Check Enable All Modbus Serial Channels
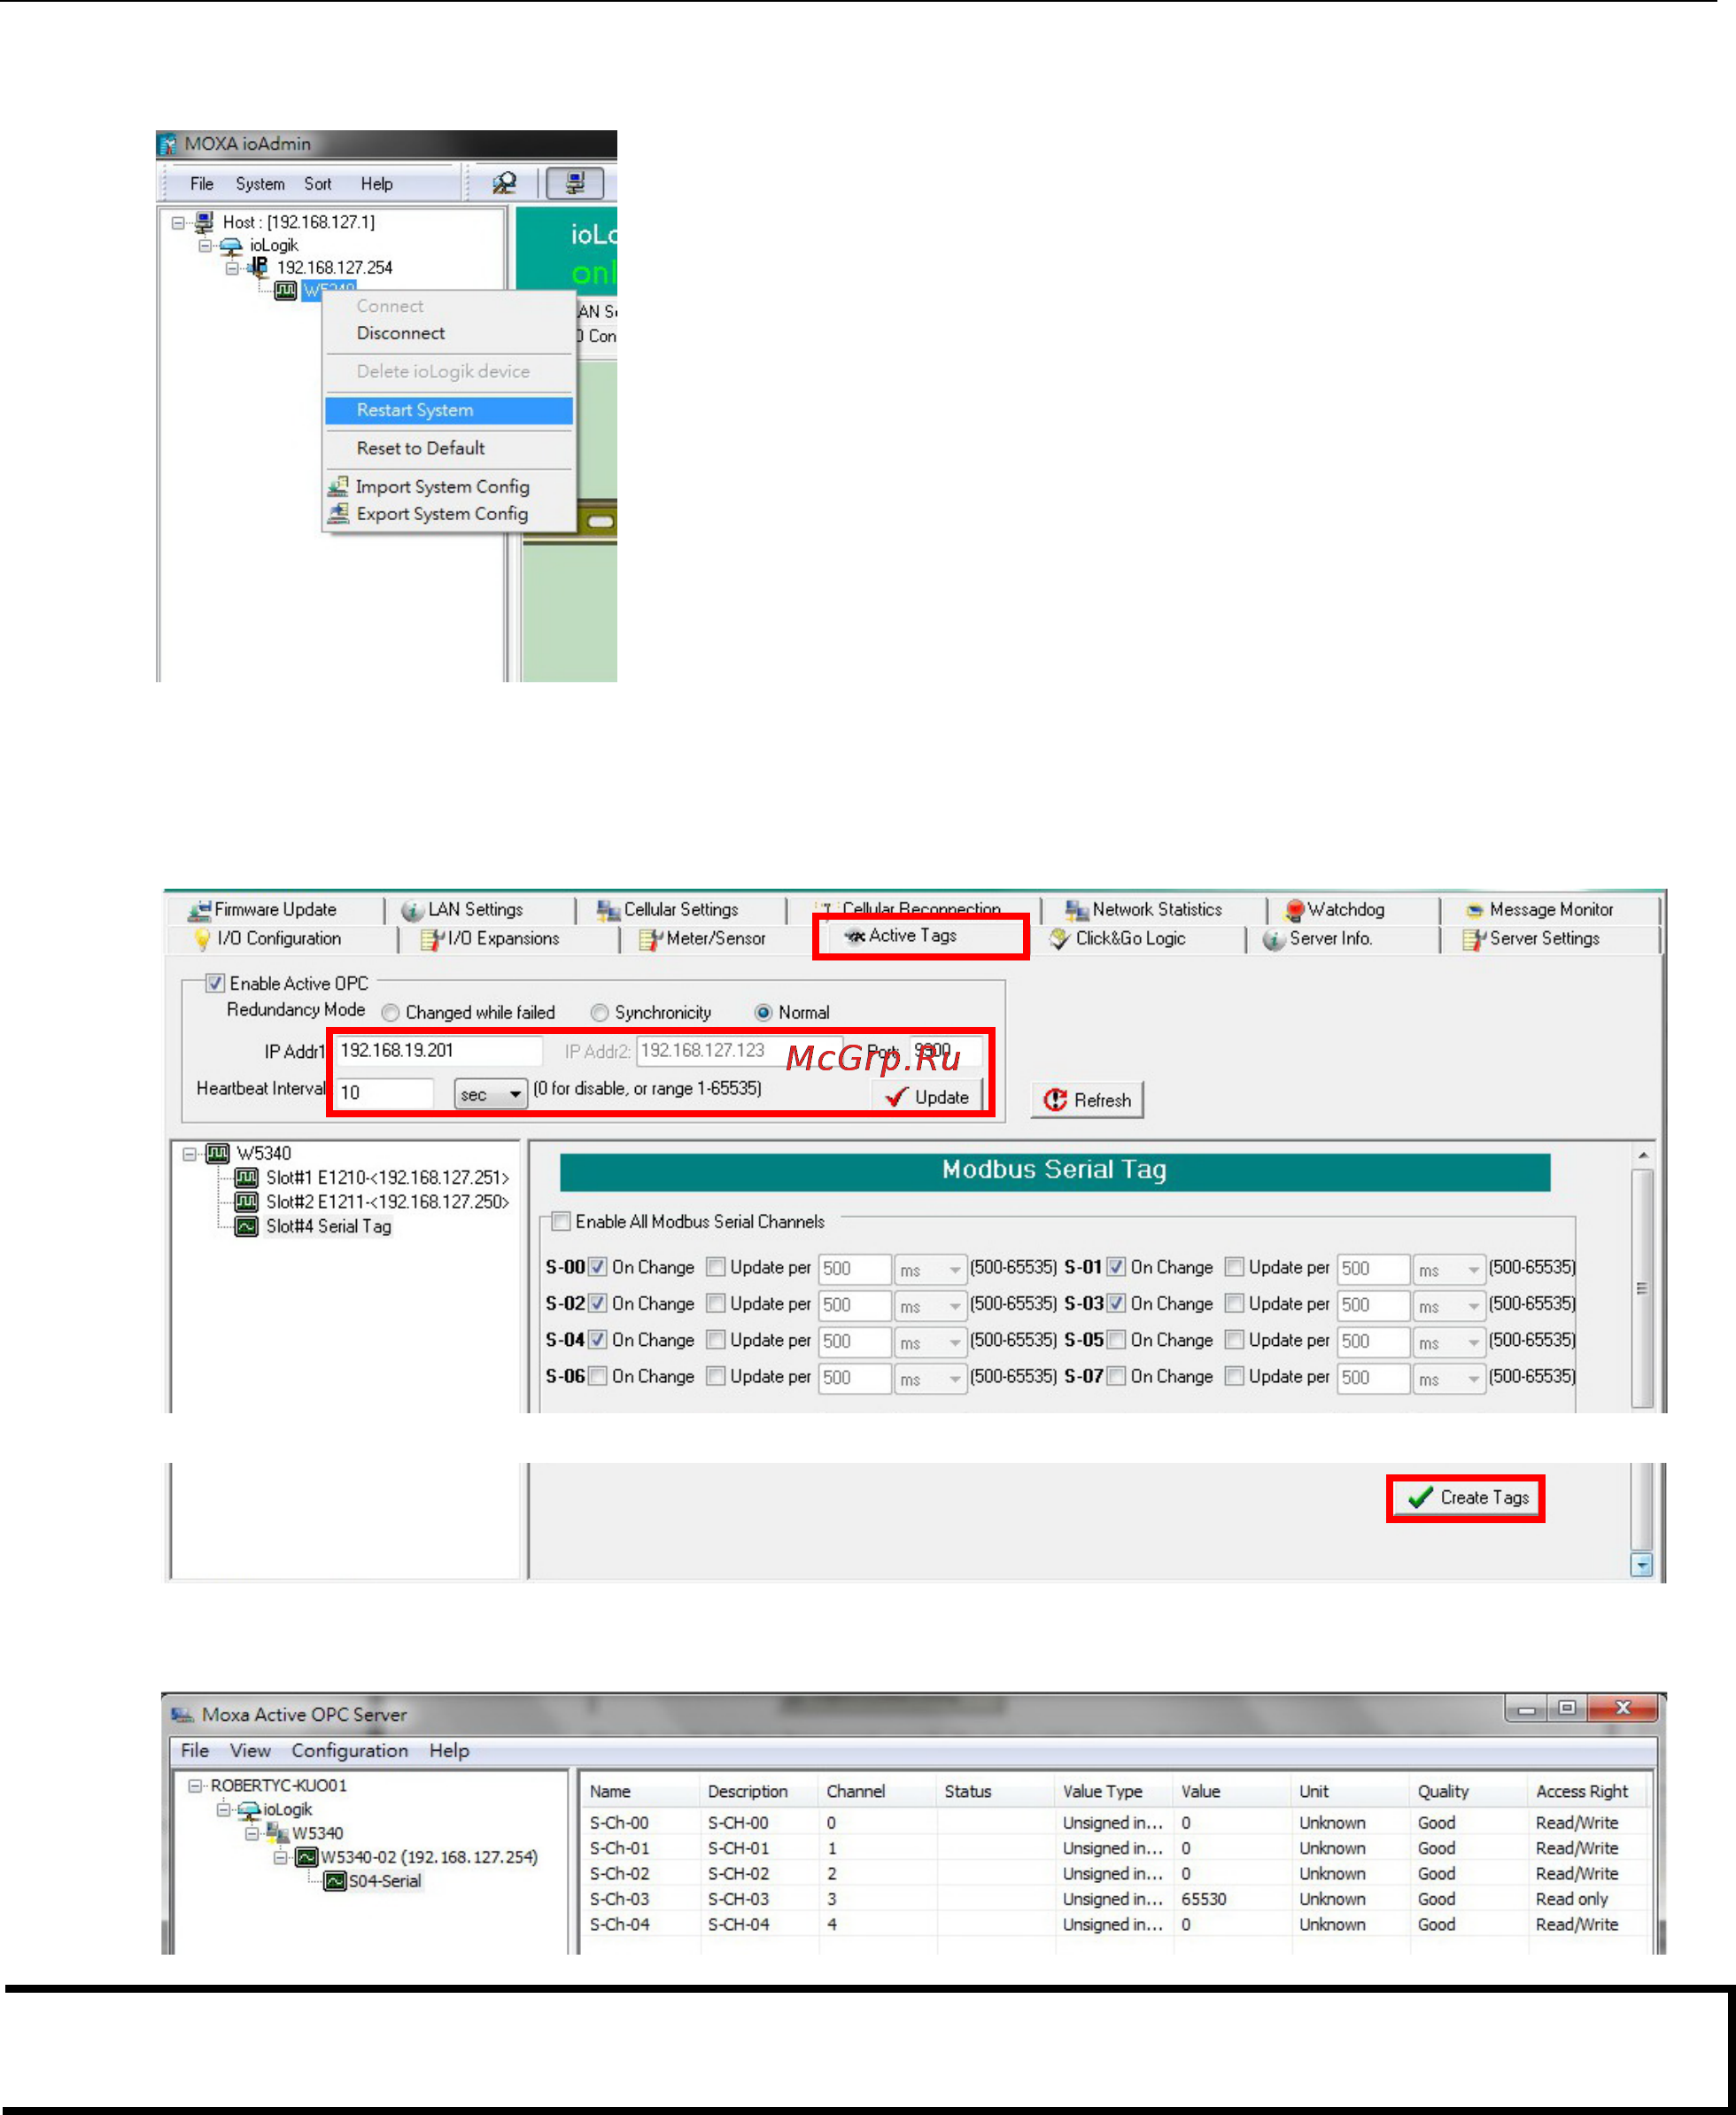This screenshot has height=2115, width=1736. pyautogui.click(x=562, y=1221)
